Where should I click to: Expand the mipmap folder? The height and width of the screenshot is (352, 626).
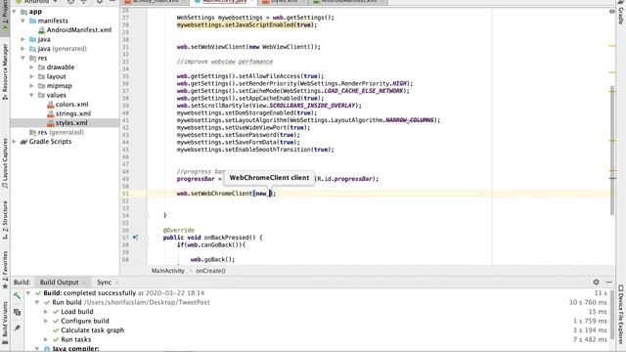pos(31,86)
